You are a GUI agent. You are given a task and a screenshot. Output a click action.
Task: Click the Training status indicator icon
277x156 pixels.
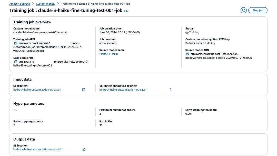[x=187, y=33]
